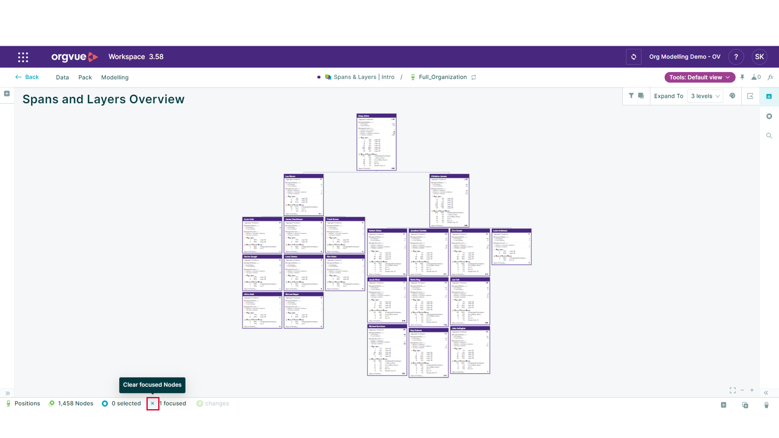Click the 1 focused status text
Image resolution: width=779 pixels, height=438 pixels.
click(173, 404)
